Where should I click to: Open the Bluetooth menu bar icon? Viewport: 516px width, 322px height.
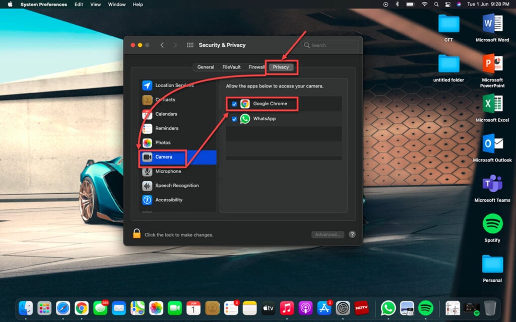(x=397, y=4)
